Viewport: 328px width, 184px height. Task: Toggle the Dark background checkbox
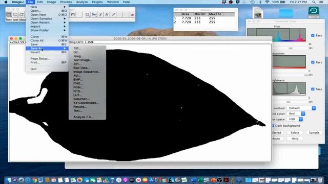coord(273,126)
